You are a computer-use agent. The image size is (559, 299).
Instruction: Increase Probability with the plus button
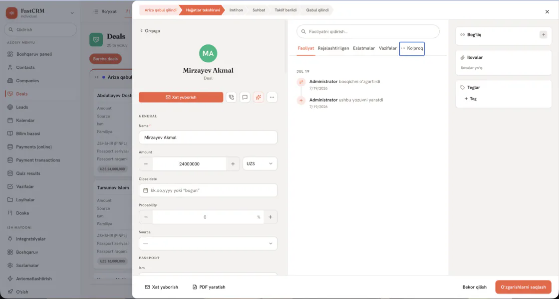(x=270, y=217)
